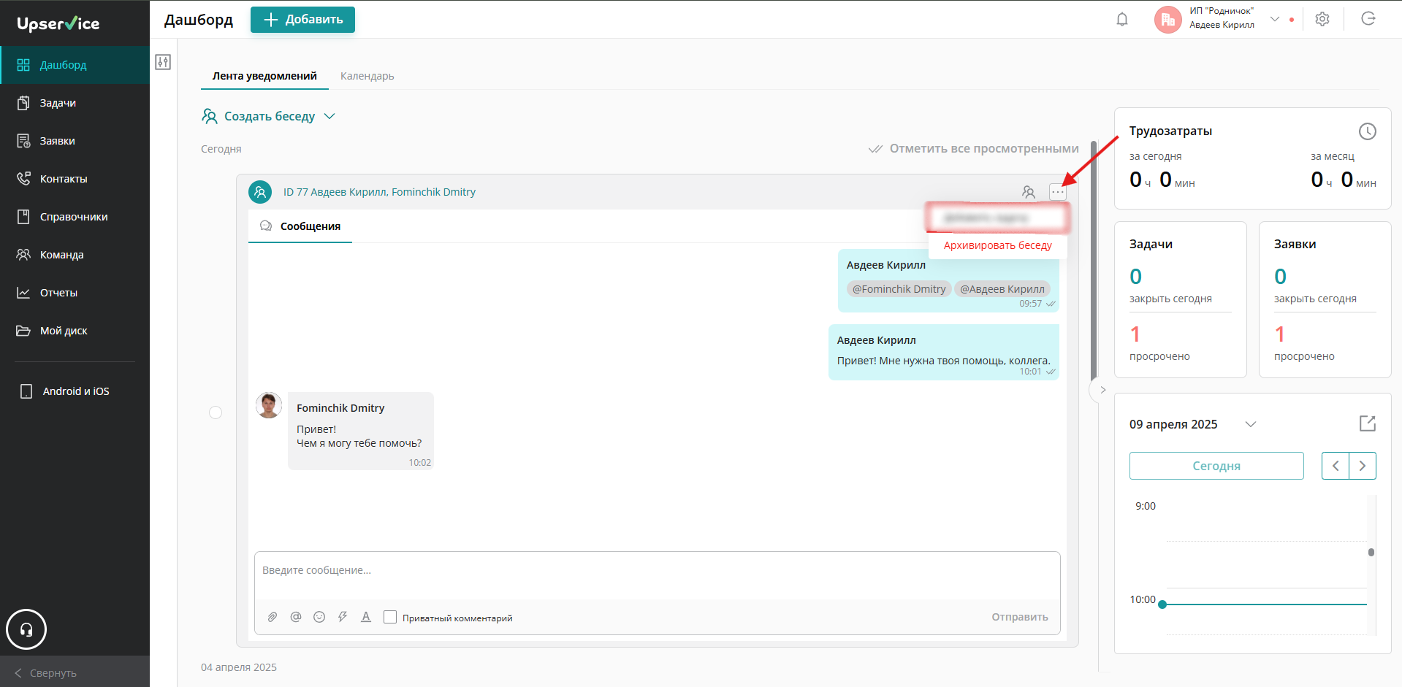Open Справочники in the sidebar

[x=75, y=217]
